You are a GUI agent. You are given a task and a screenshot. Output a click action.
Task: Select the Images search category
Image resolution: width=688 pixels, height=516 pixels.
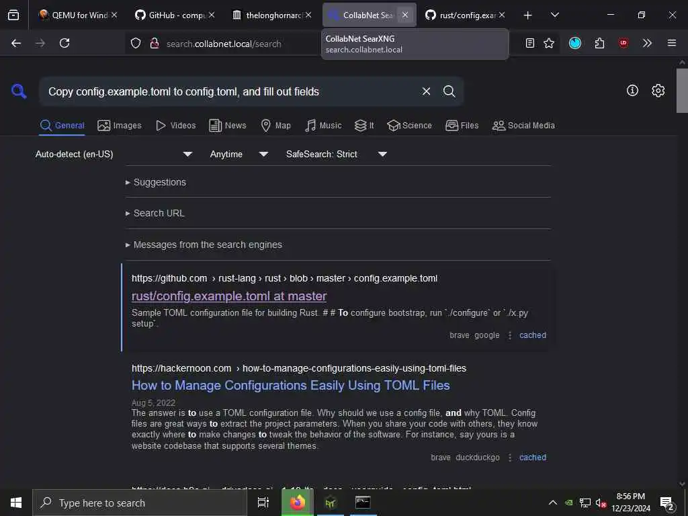pos(120,126)
